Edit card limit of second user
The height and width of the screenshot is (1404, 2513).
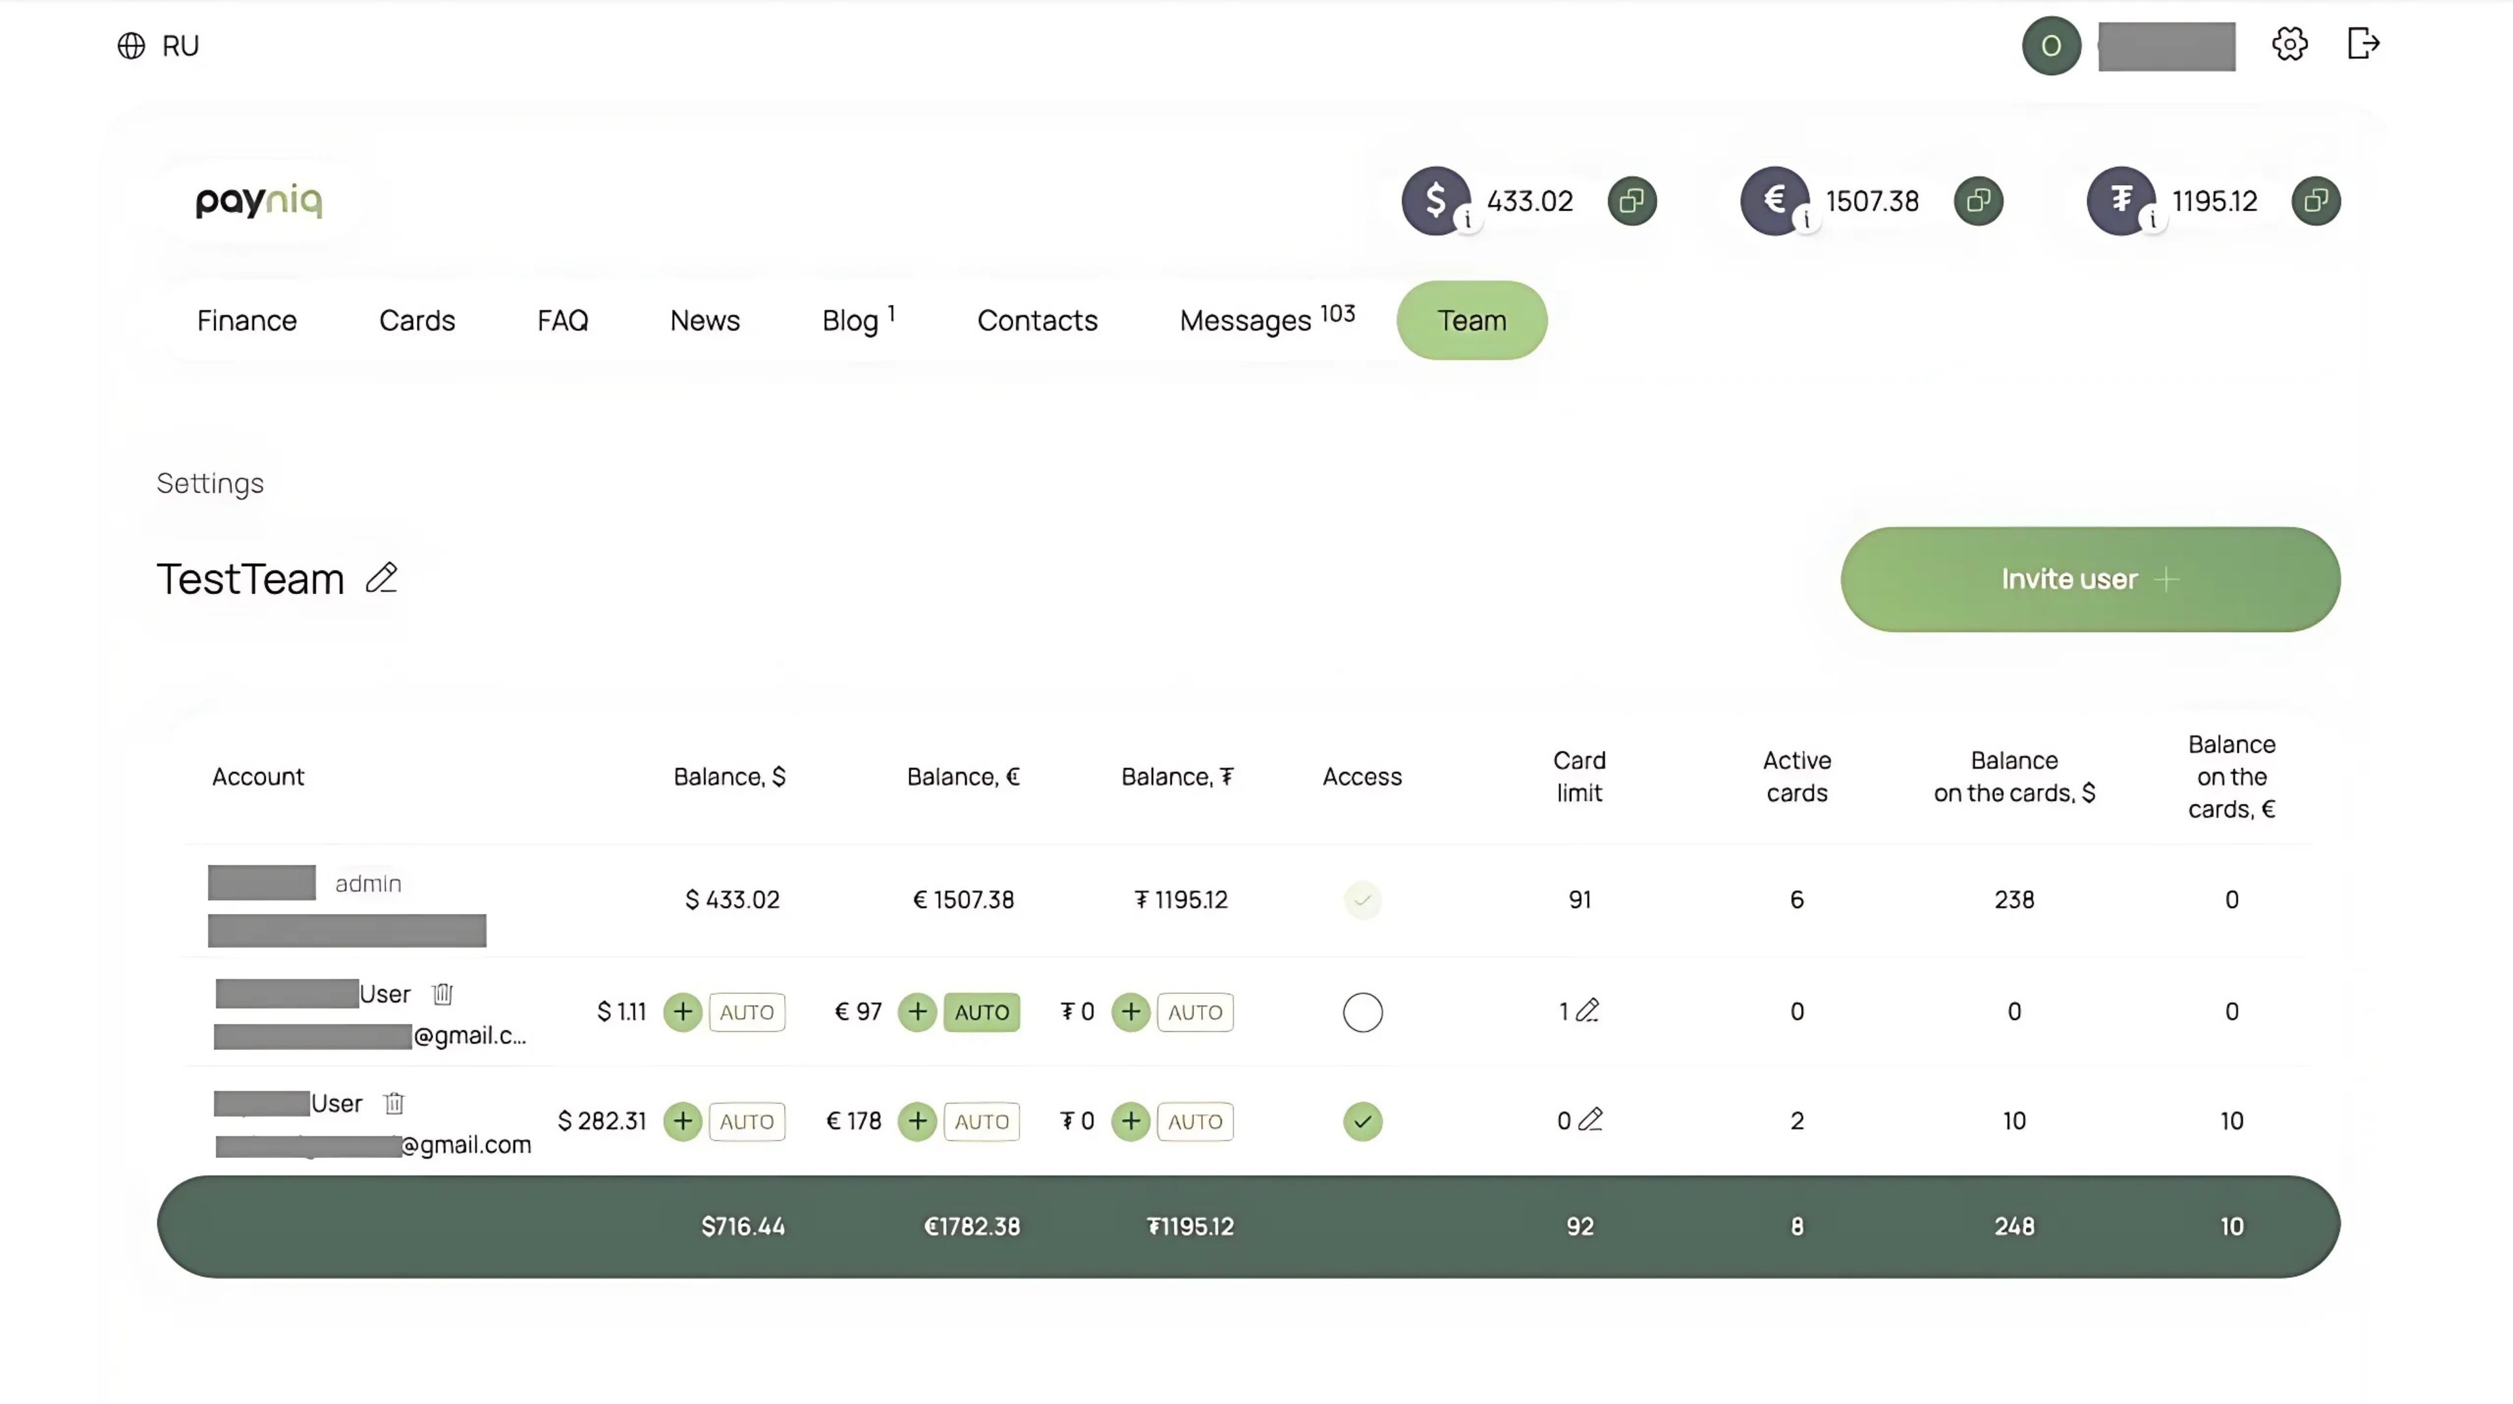1590,1119
